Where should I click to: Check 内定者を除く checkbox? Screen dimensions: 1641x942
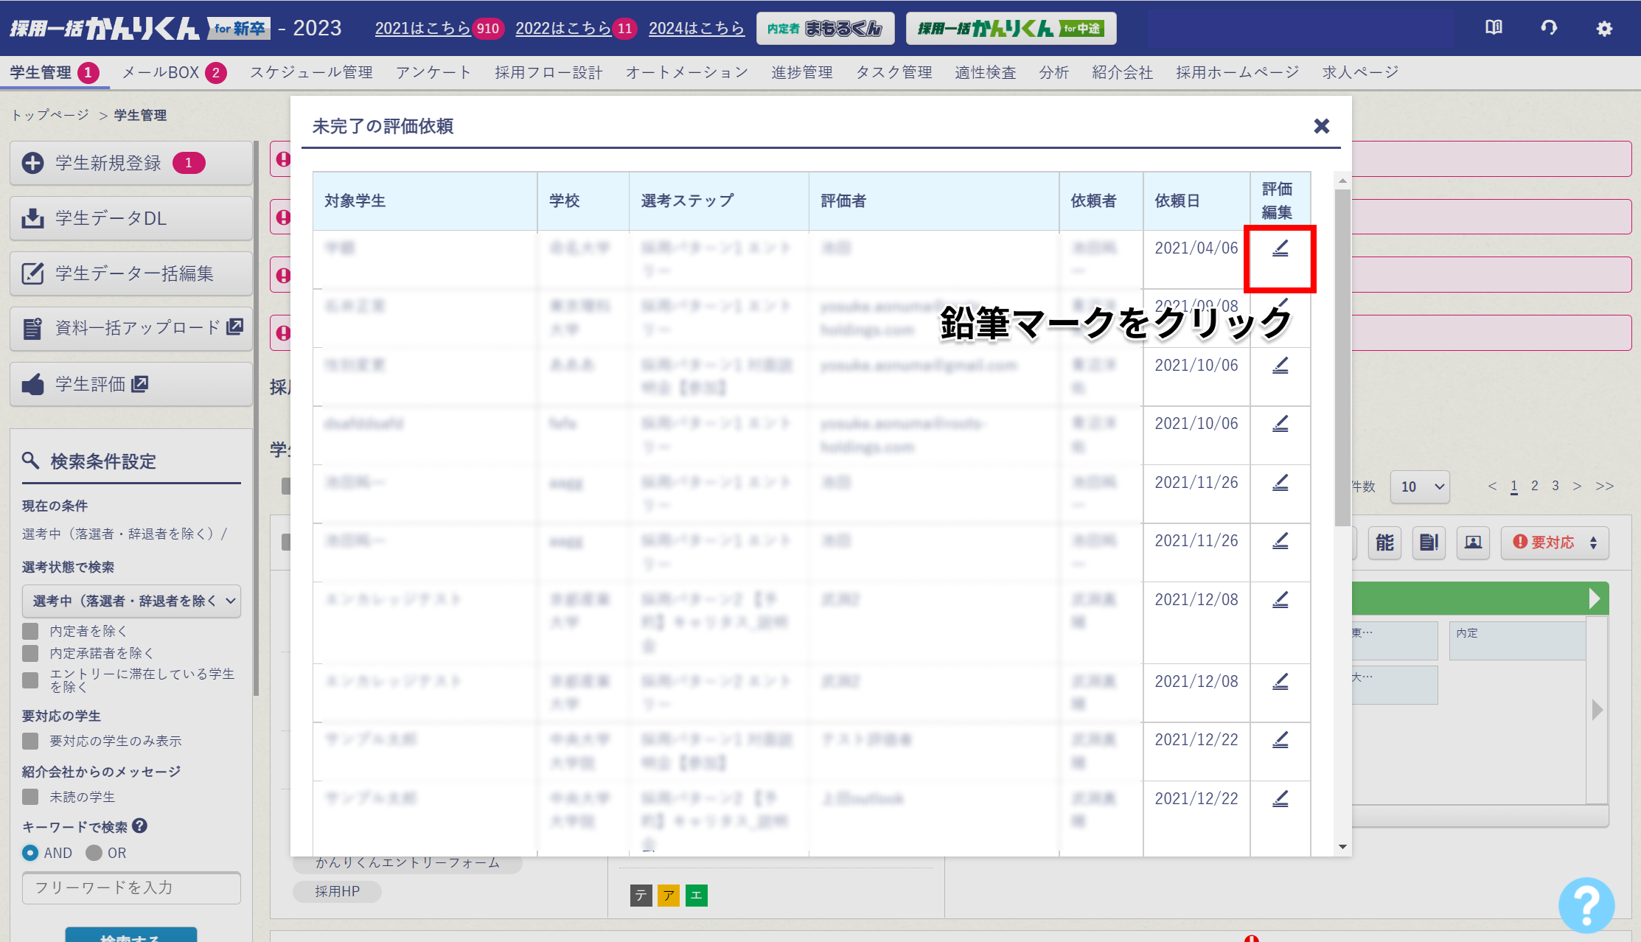tap(30, 631)
